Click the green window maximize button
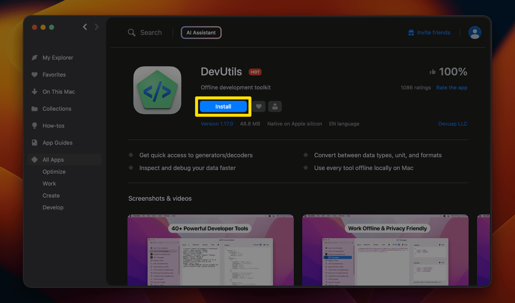515x303 pixels. coord(51,27)
